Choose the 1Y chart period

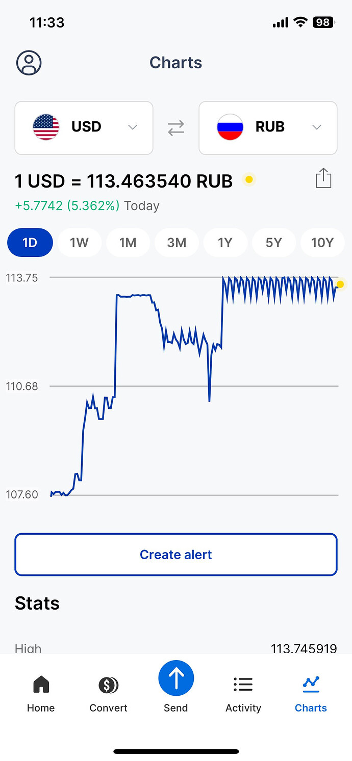[225, 243]
